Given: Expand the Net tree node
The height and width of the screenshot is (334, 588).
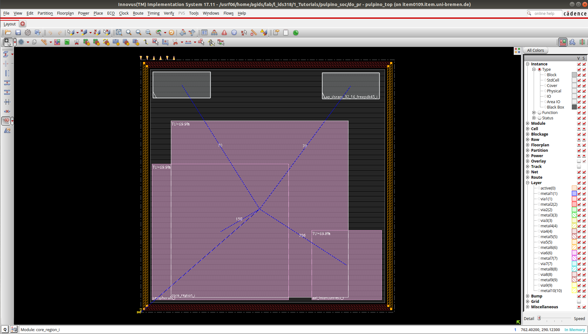Looking at the screenshot, I should tap(528, 172).
